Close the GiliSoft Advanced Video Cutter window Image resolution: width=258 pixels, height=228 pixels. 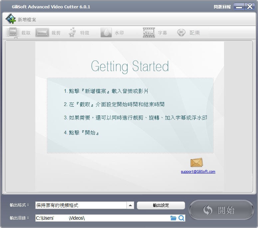pos(250,7)
